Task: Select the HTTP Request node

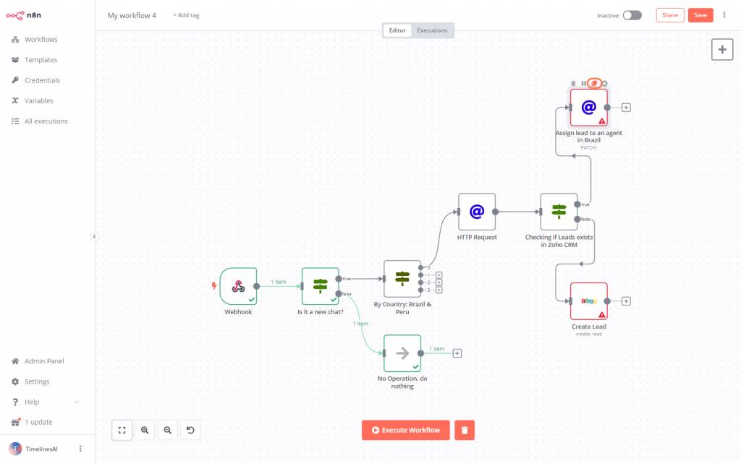Action: point(477,212)
